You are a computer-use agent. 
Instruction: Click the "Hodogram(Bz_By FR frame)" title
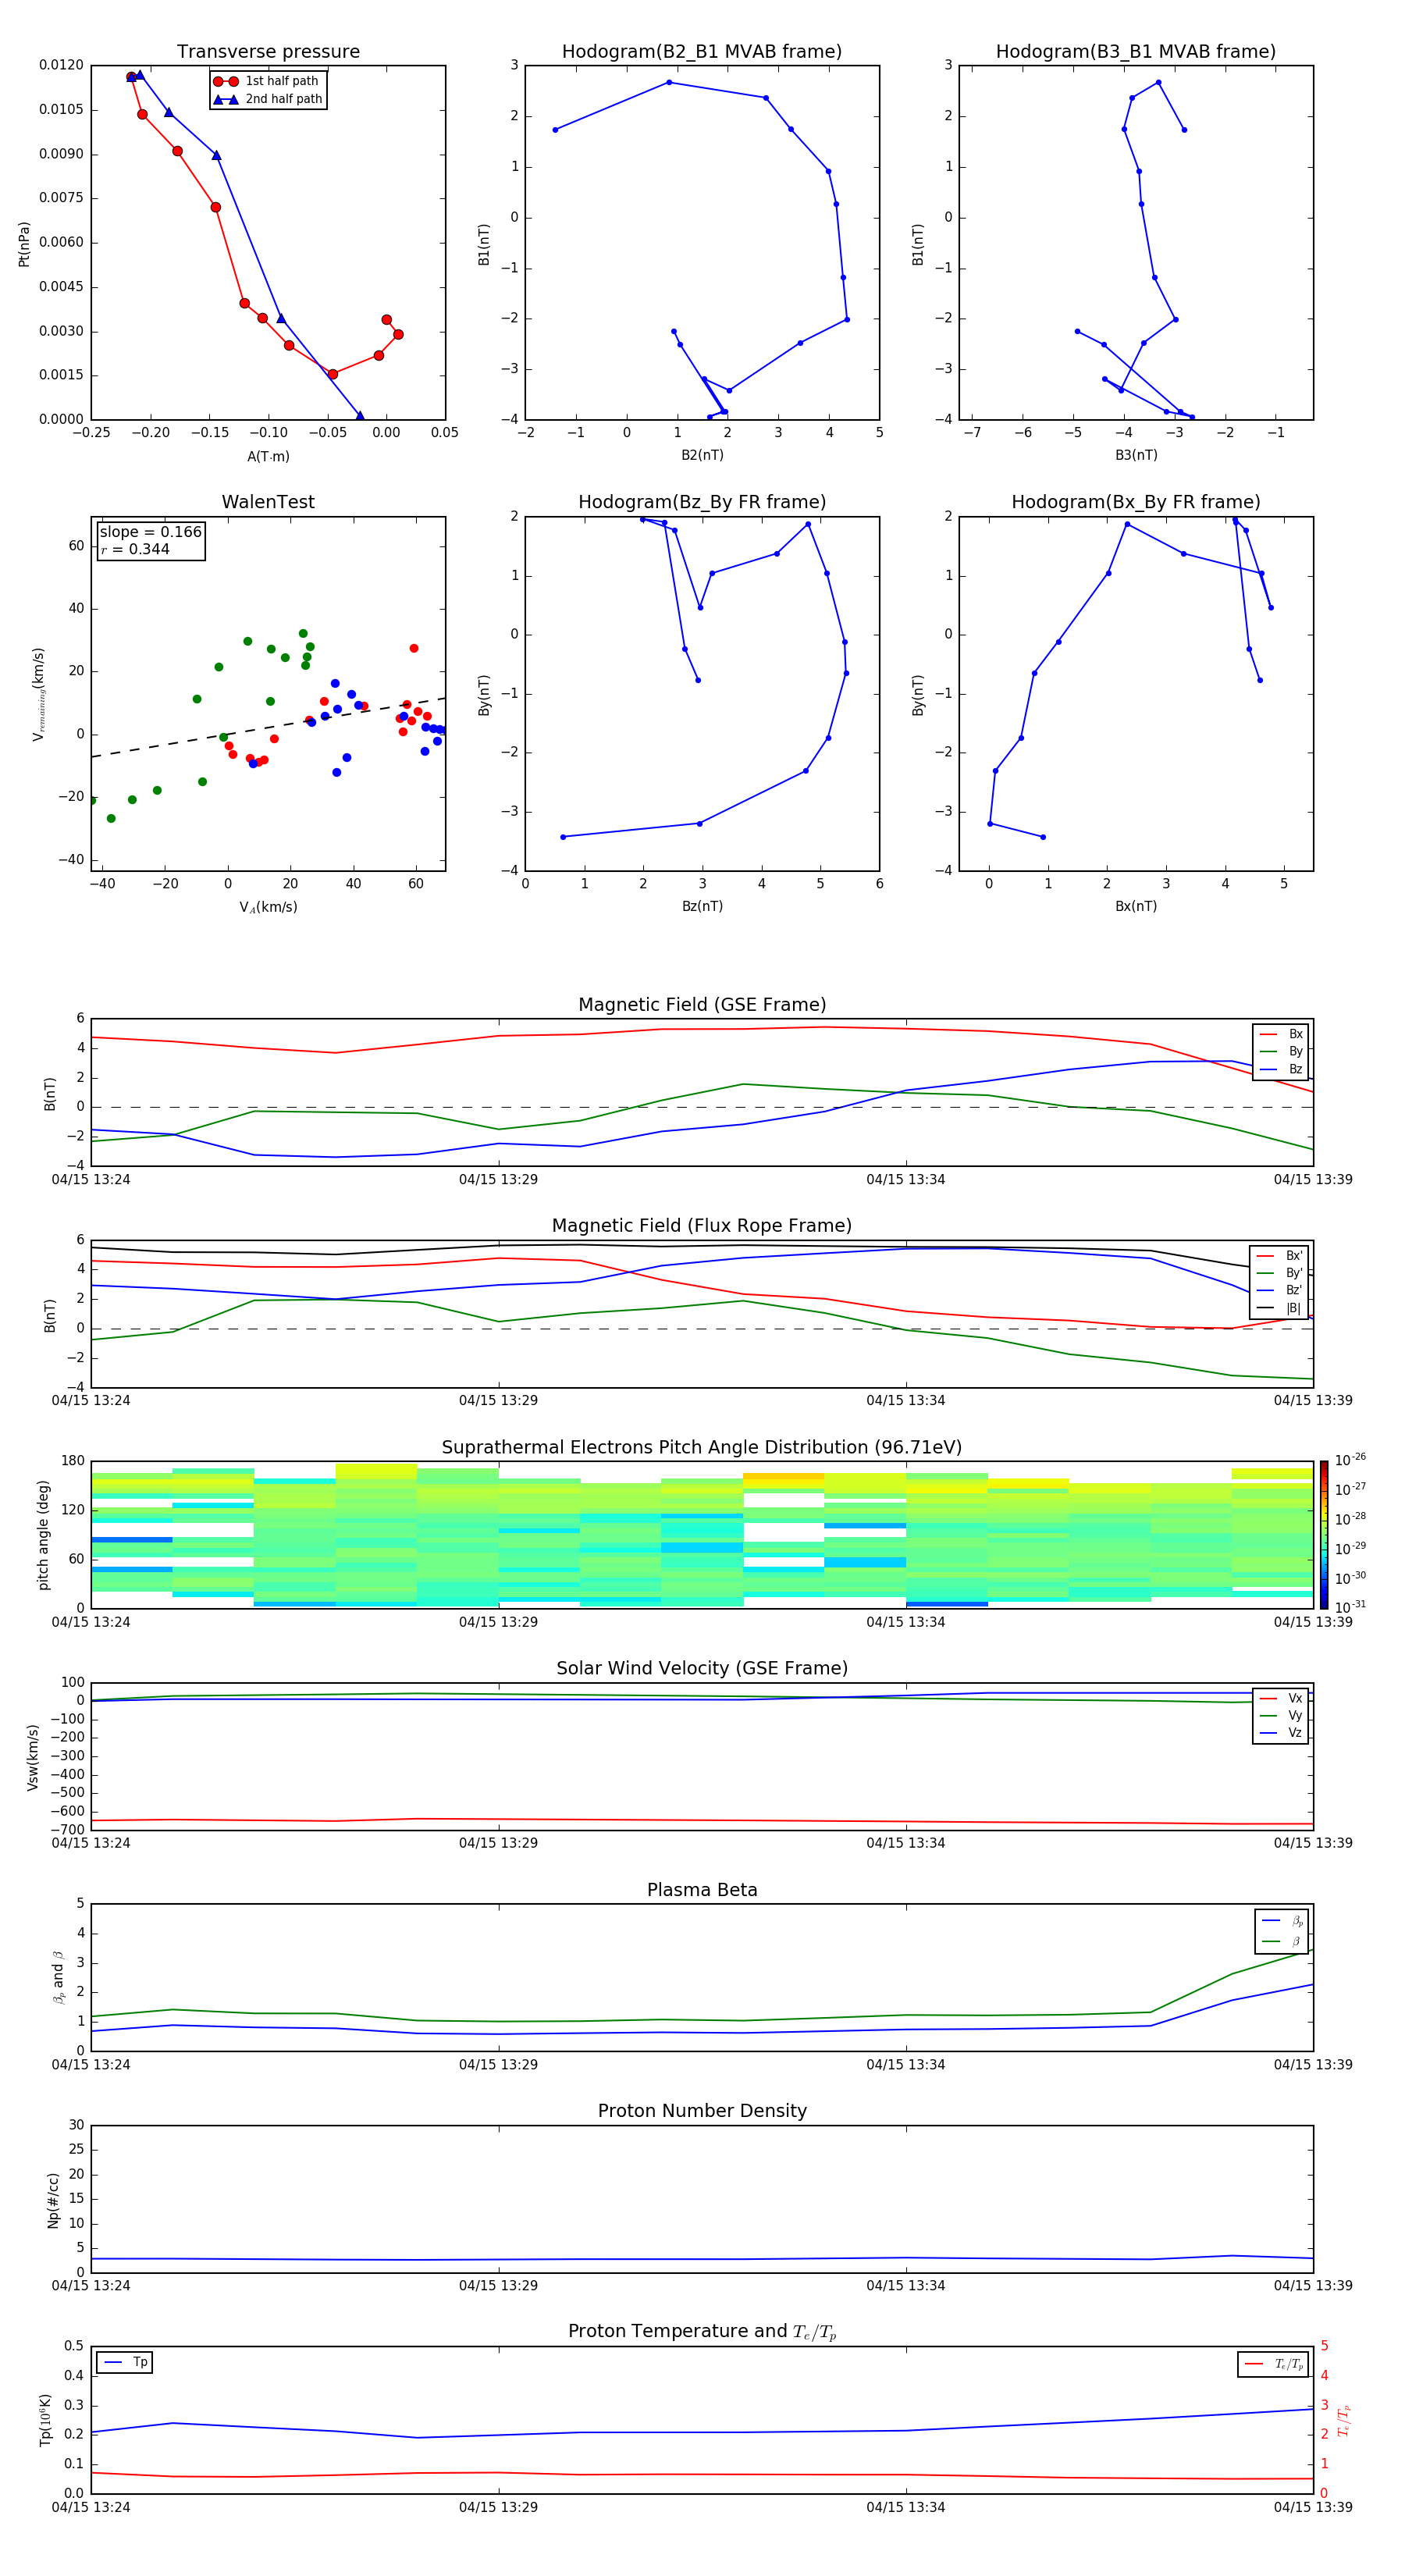[702, 502]
